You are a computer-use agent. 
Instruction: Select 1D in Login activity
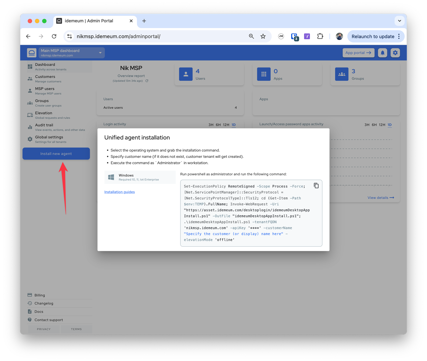pyautogui.click(x=234, y=125)
